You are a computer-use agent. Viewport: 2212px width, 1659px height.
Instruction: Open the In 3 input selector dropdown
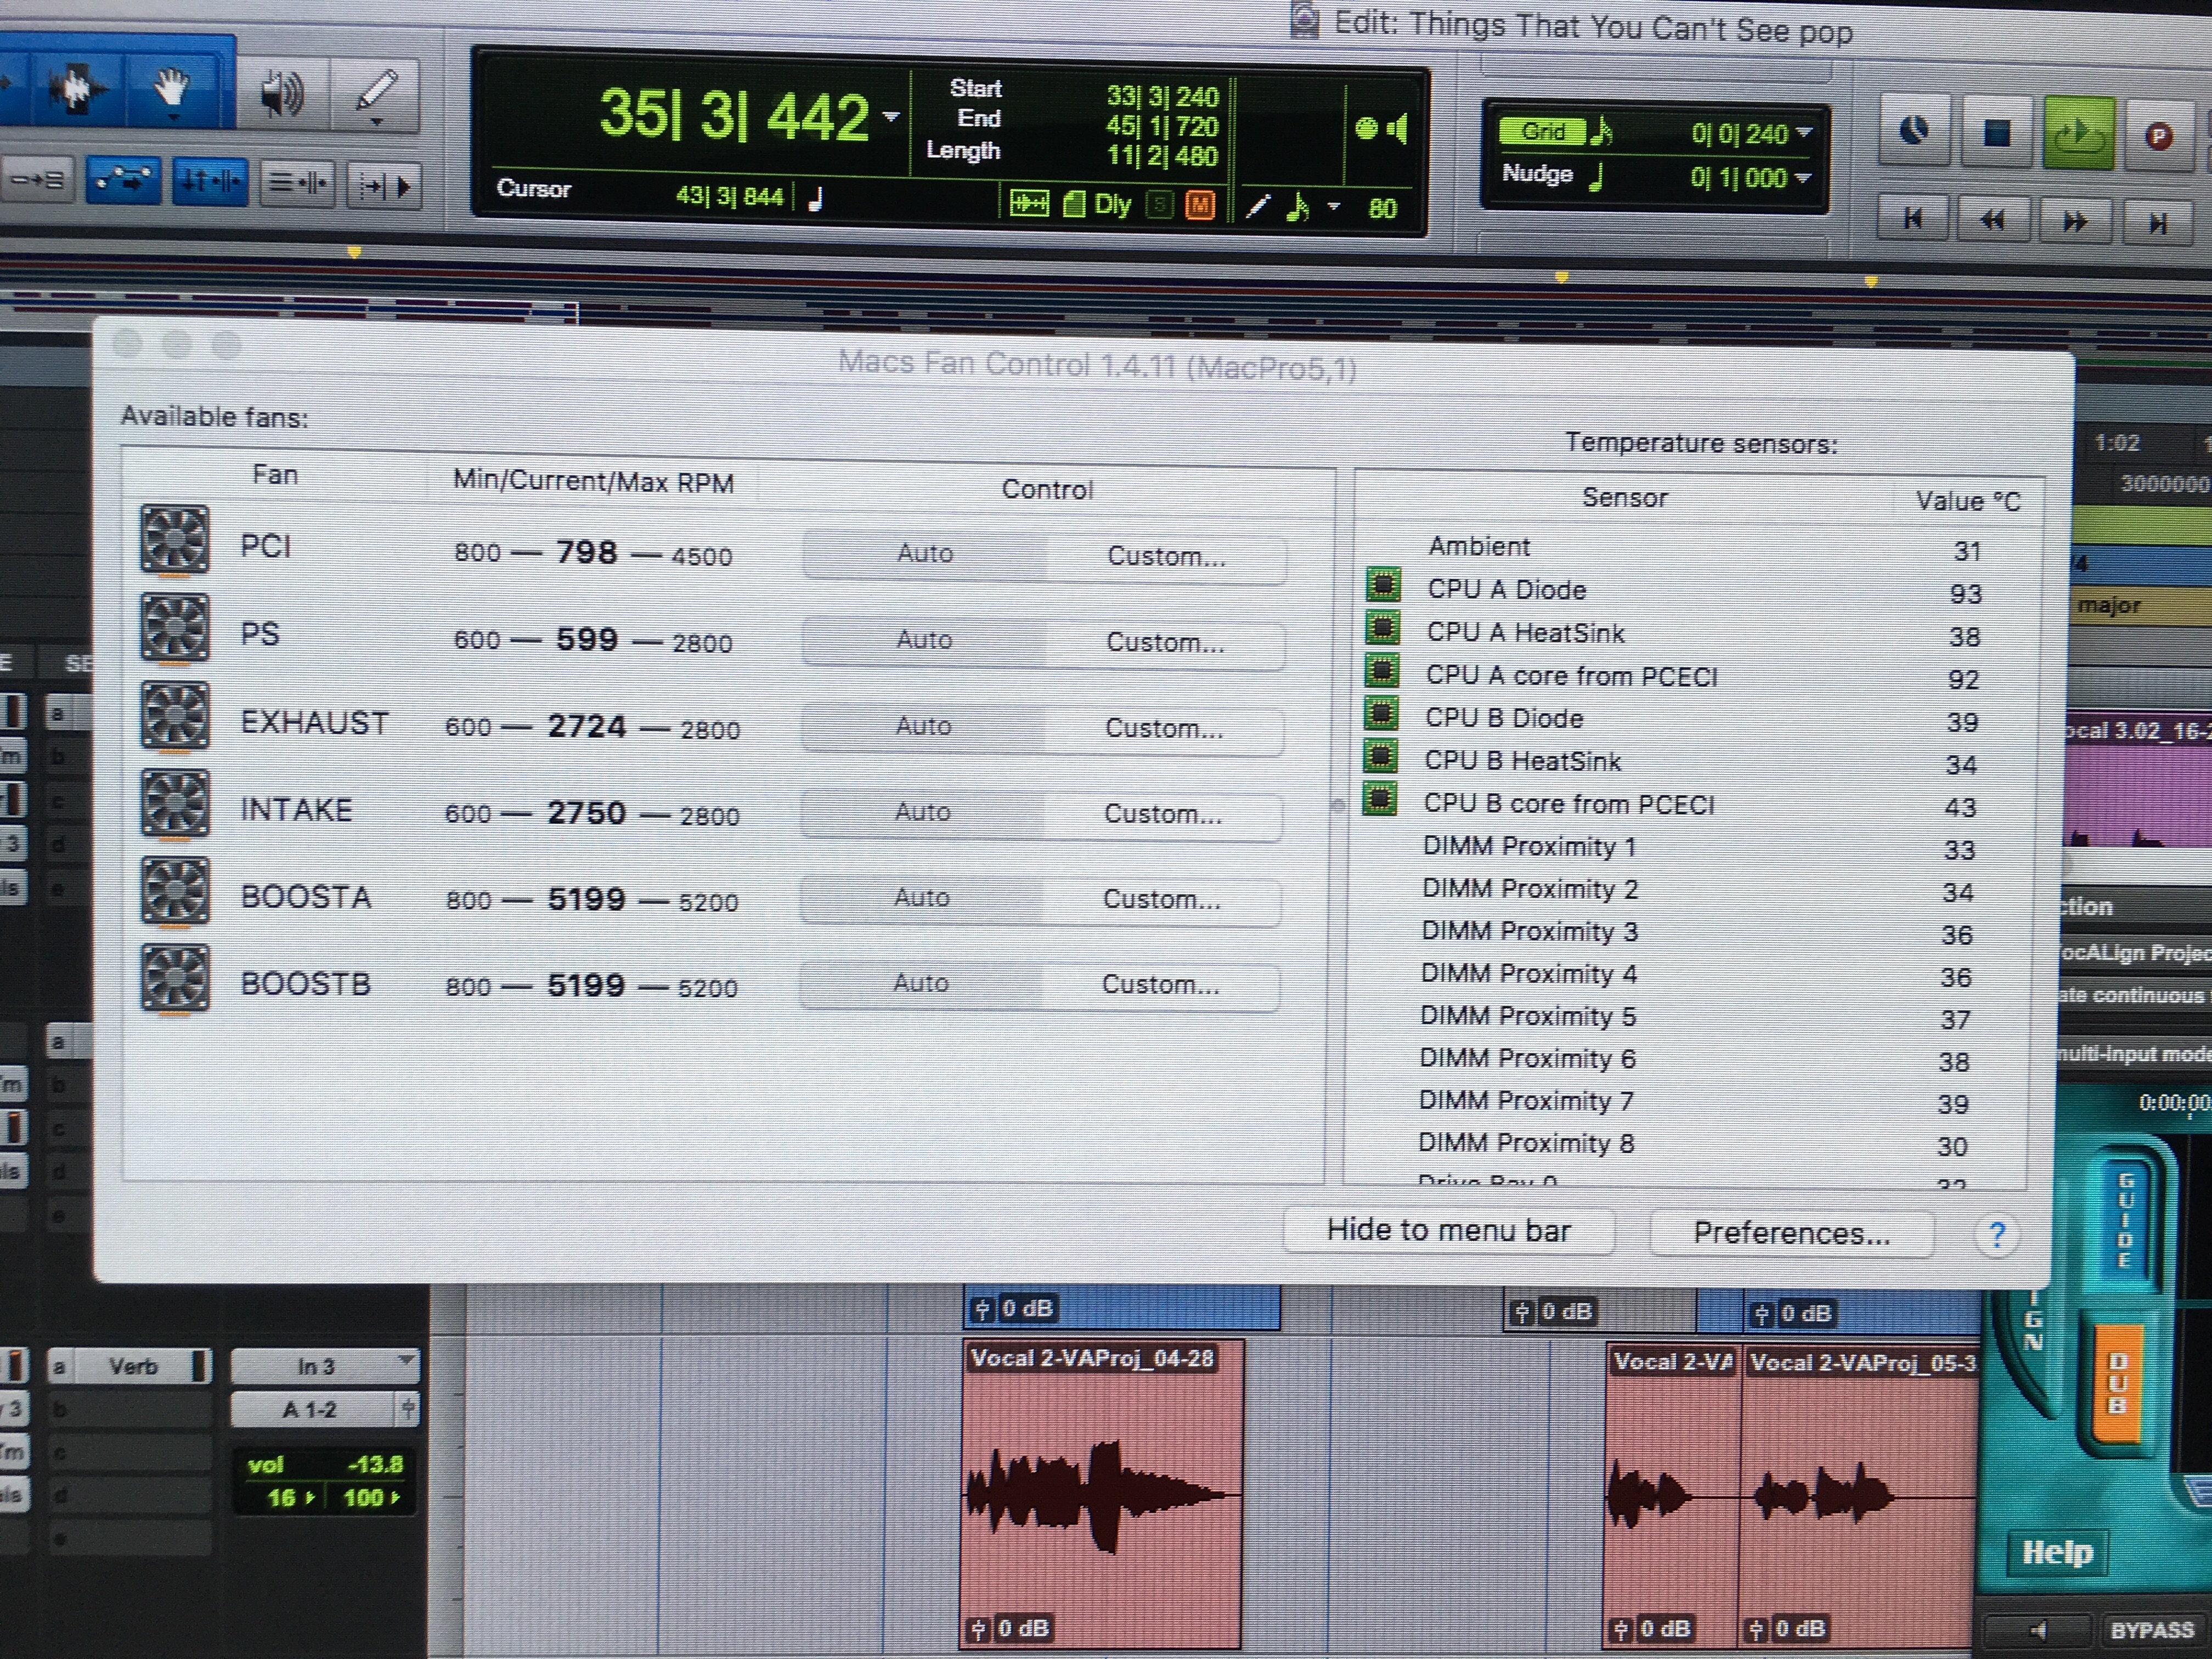(x=325, y=1365)
